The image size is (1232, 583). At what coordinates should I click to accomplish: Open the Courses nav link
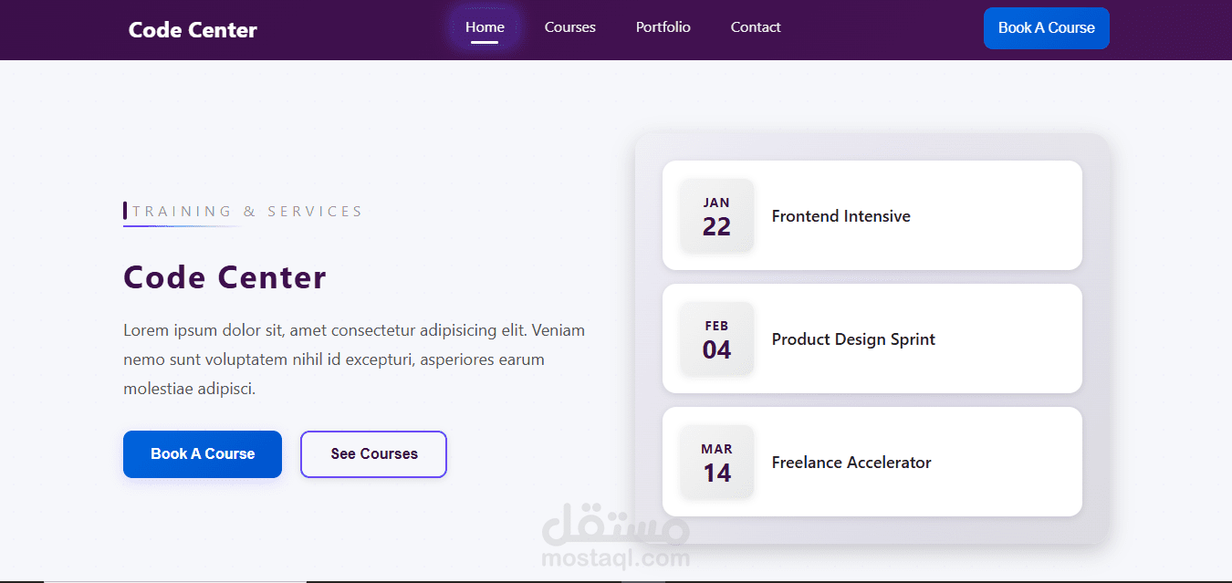pos(570,27)
